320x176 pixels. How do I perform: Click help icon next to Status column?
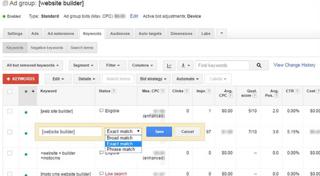coord(114,91)
